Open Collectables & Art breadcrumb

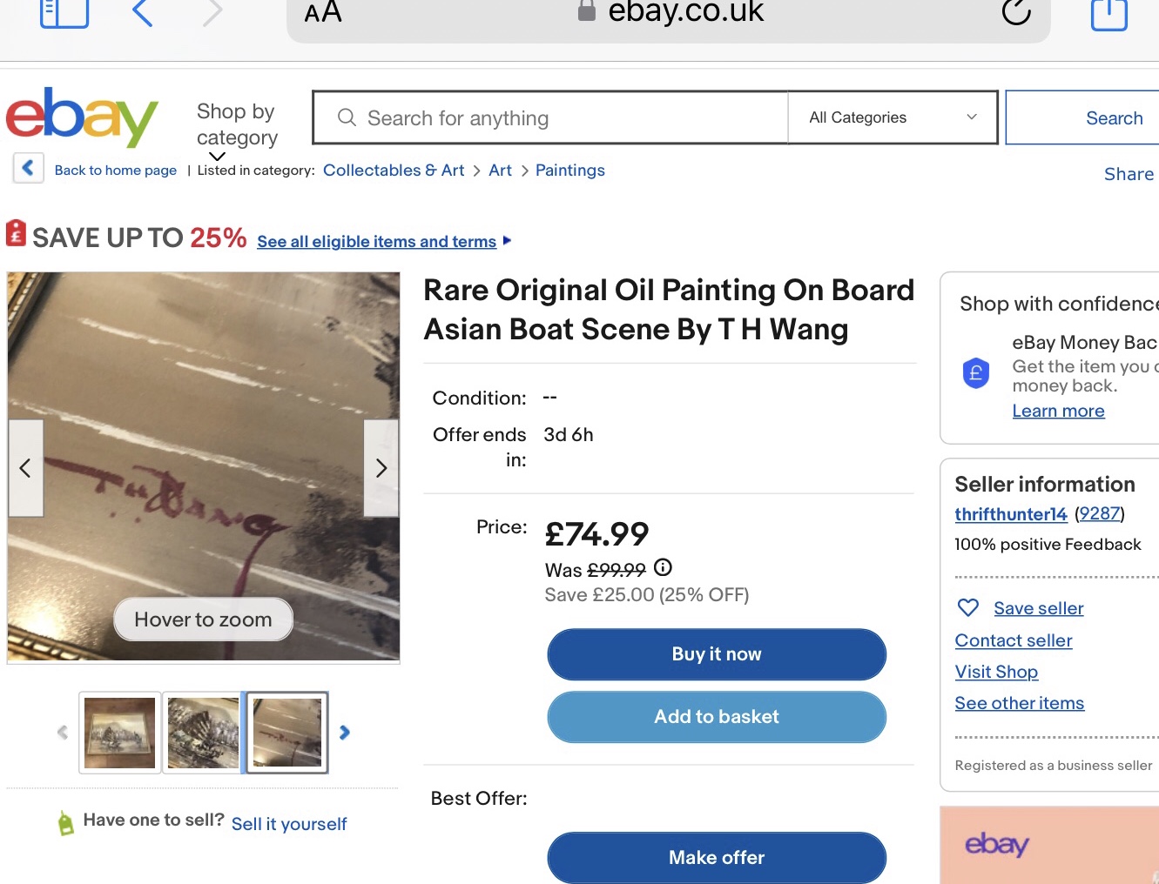pyautogui.click(x=394, y=171)
